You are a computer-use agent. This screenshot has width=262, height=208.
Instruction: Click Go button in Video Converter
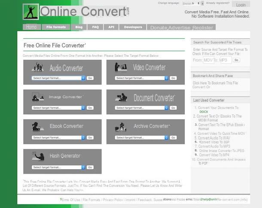click(173, 78)
